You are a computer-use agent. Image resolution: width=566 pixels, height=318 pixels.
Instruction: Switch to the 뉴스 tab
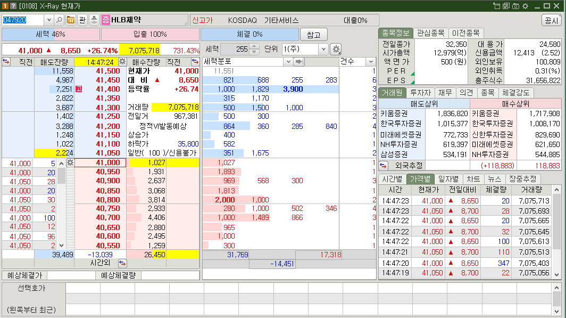(x=495, y=179)
